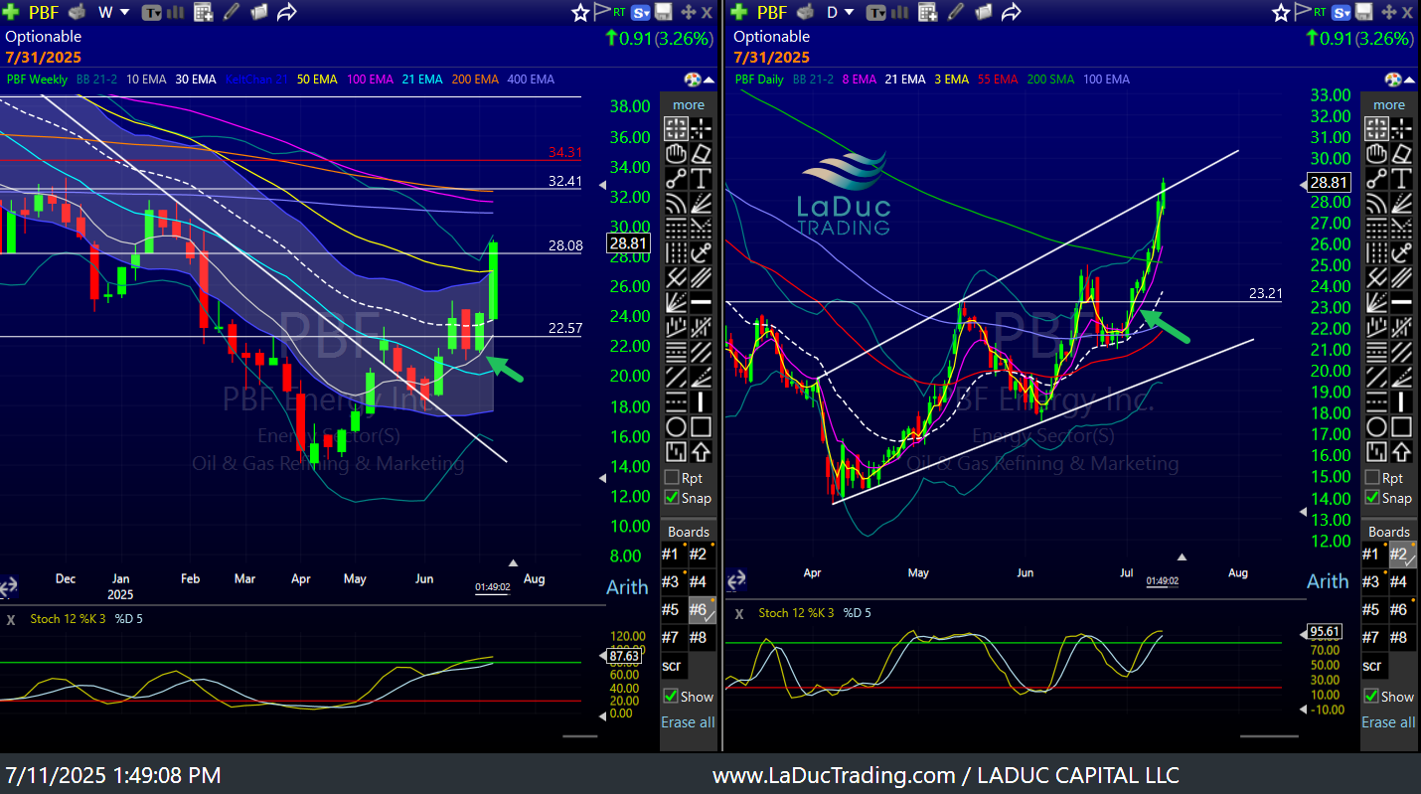Toggle Rpt checkbox in weekly chart toolbox
The height and width of the screenshot is (794, 1421).
(x=672, y=478)
